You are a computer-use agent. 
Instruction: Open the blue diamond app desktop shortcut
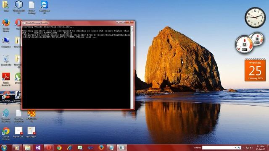[6, 116]
